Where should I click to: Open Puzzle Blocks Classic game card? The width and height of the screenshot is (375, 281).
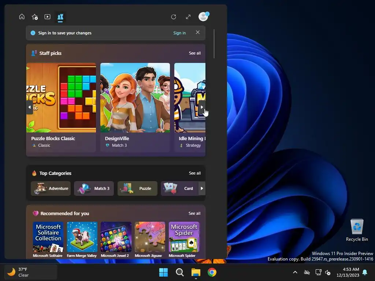coord(61,107)
